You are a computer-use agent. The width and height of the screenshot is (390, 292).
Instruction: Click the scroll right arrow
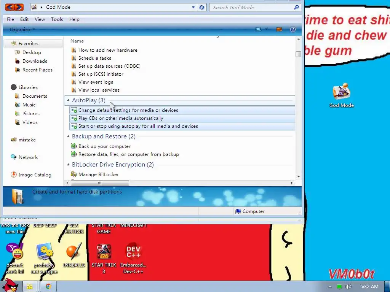coord(292,183)
